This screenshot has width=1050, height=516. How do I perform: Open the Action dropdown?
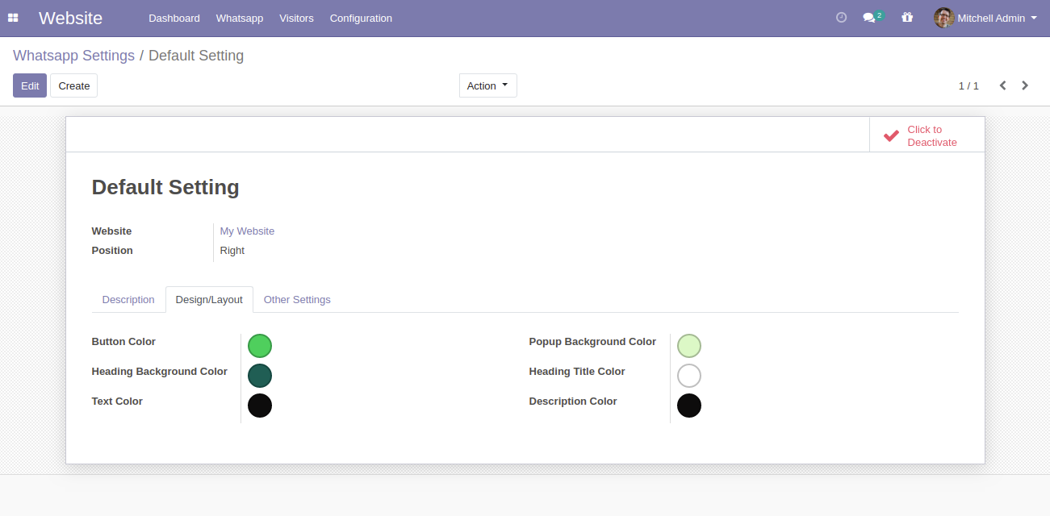tap(487, 85)
